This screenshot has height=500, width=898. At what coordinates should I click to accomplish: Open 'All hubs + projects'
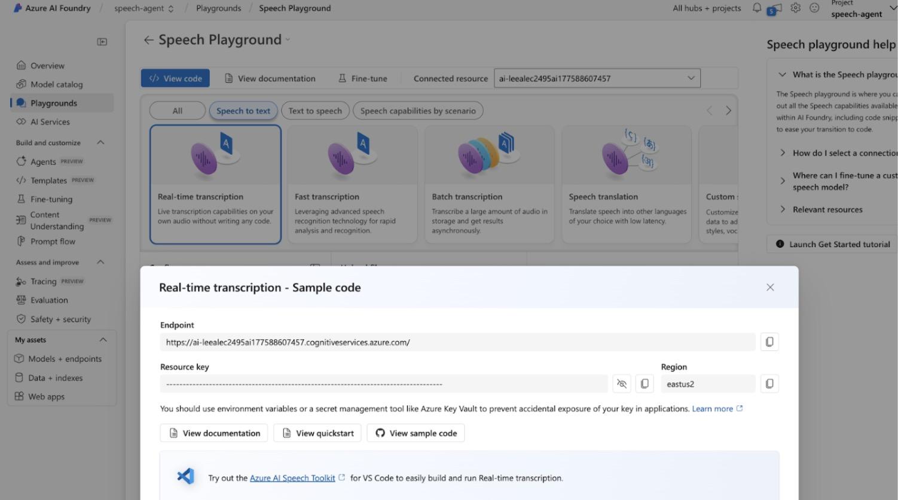[706, 8]
